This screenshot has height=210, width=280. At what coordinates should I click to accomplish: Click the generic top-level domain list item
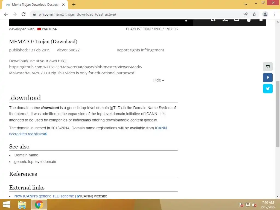tap(35, 162)
